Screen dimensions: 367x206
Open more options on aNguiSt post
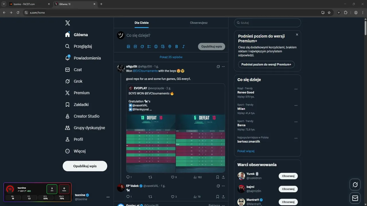(x=223, y=66)
